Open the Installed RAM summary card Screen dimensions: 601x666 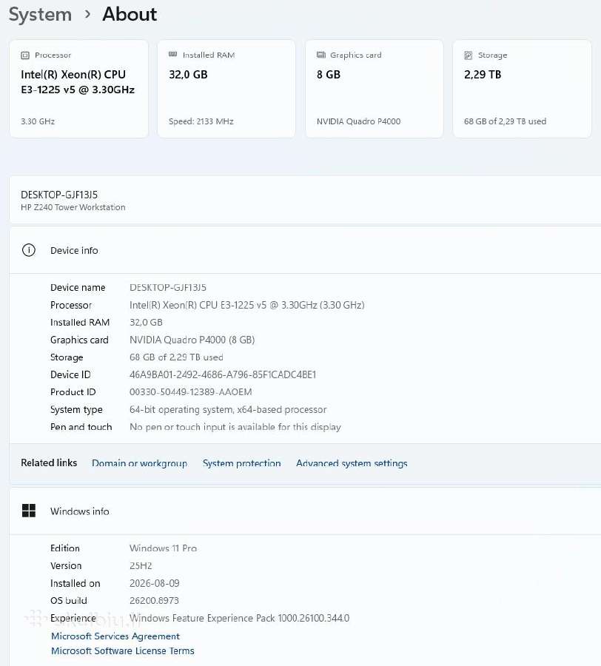[x=226, y=89]
